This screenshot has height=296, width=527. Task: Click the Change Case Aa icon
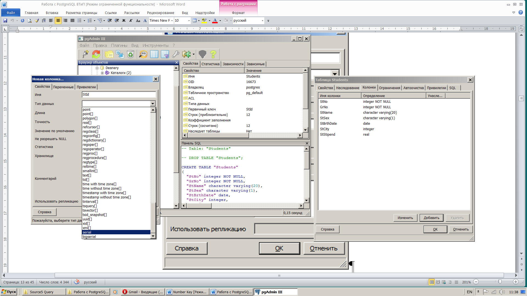coord(138,21)
